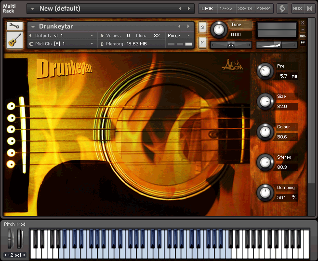Image resolution: width=318 pixels, height=261 pixels.
Task: Click the volume slider handle
Action: pyautogui.click(x=277, y=45)
